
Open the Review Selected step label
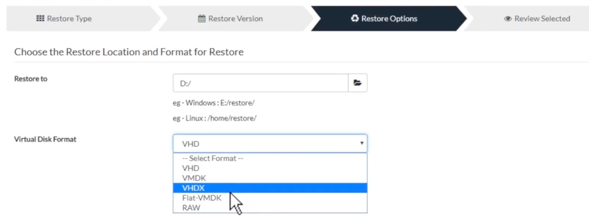click(x=541, y=19)
